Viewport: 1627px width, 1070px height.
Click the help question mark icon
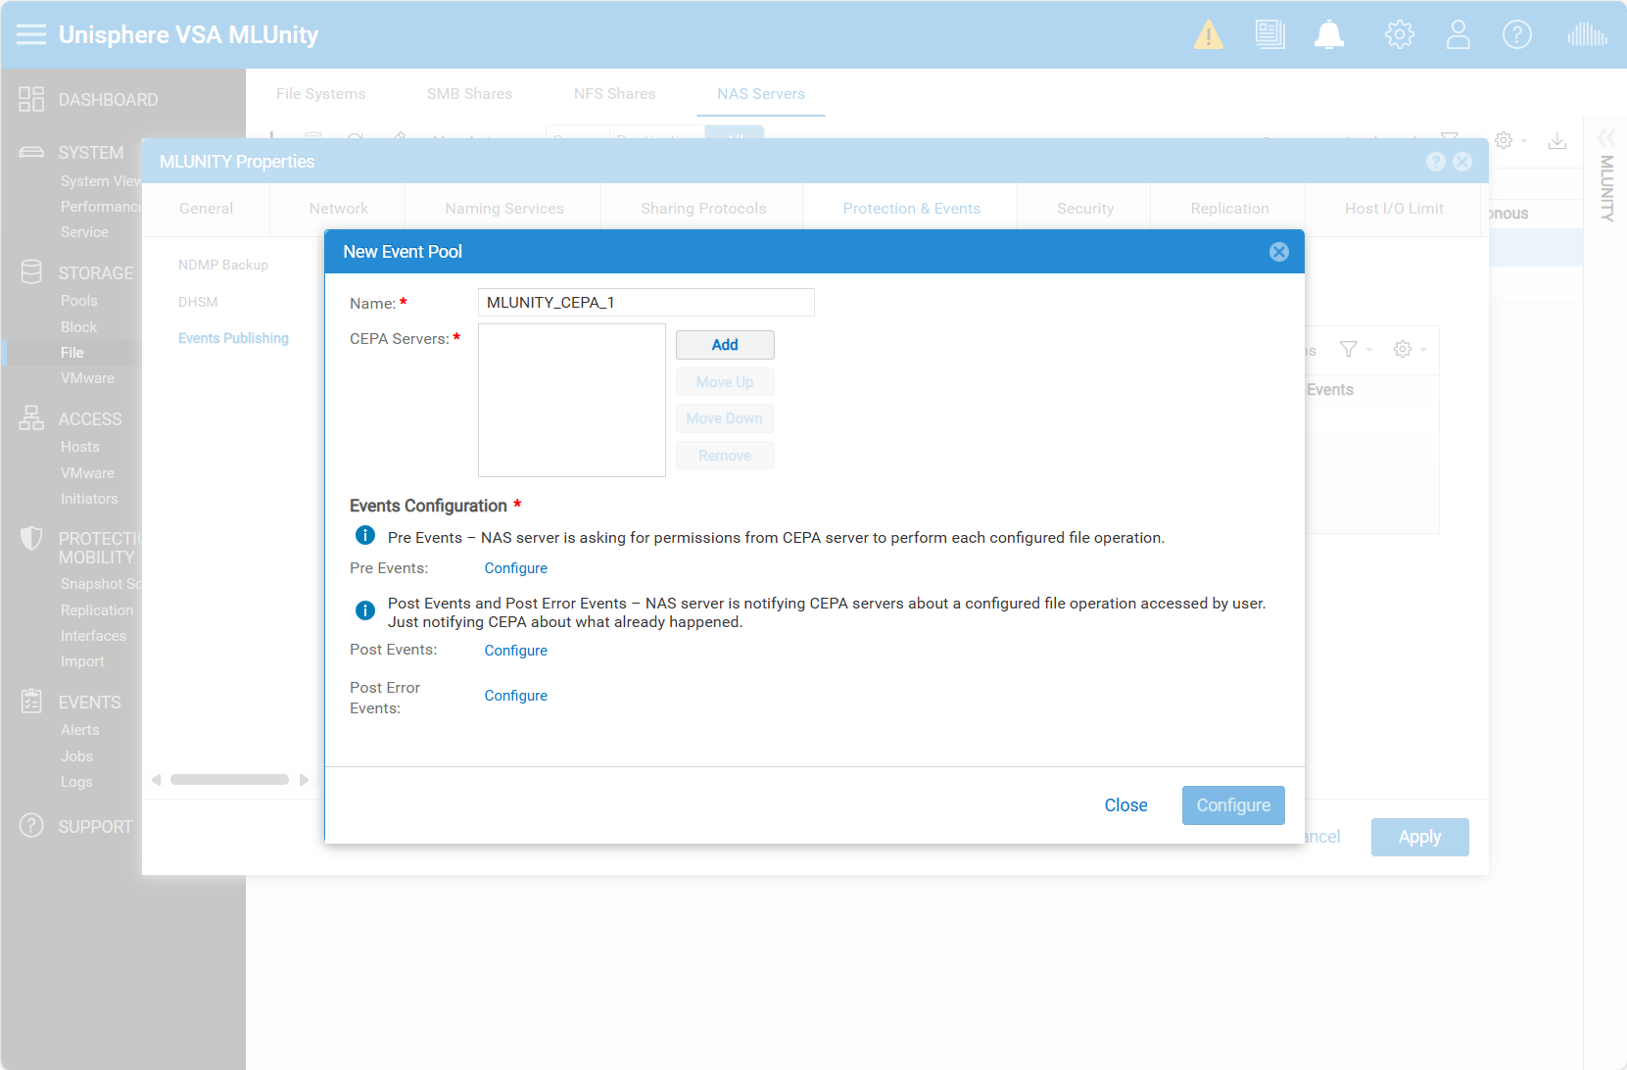tap(1516, 35)
